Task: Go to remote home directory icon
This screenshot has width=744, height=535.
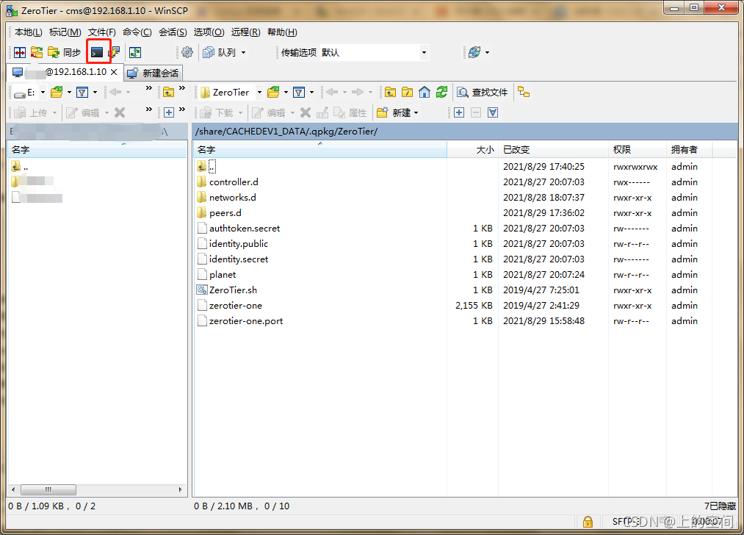Action: [425, 92]
